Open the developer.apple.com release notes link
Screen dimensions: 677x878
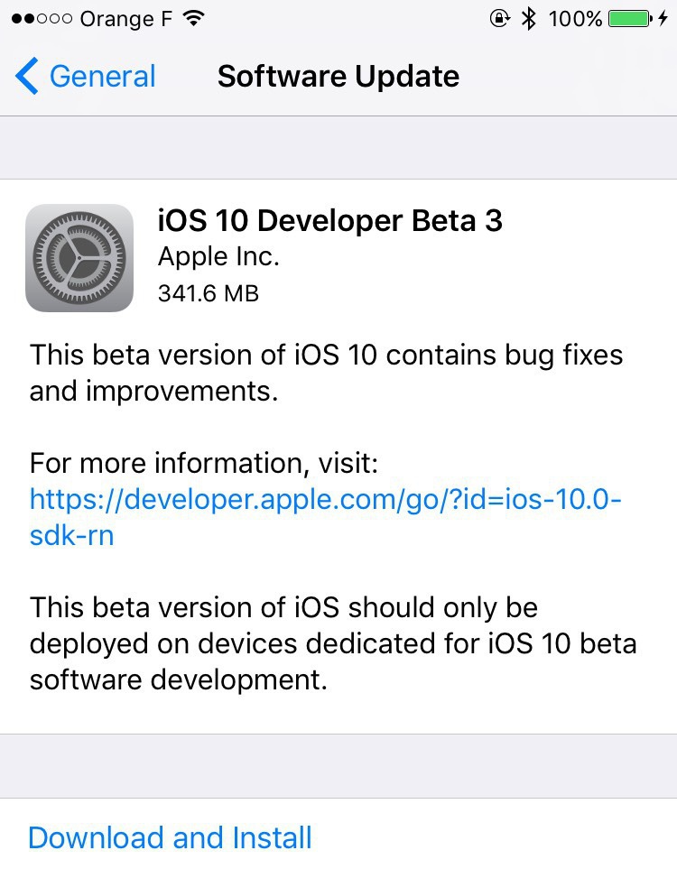point(325,499)
